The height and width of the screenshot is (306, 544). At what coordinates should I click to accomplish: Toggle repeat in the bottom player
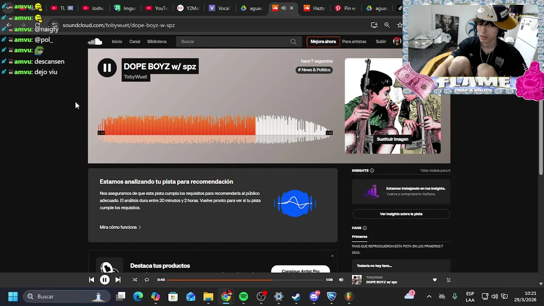[x=147, y=280]
